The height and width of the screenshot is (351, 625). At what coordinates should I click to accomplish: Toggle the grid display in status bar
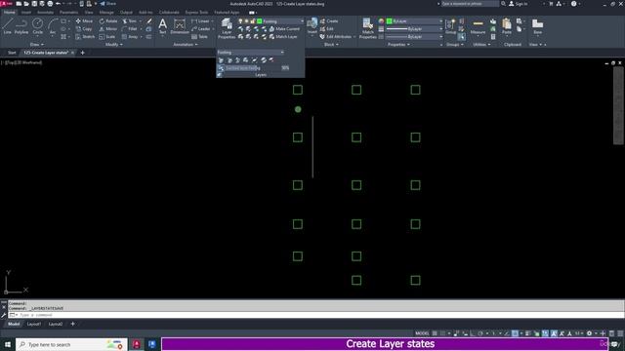point(435,333)
